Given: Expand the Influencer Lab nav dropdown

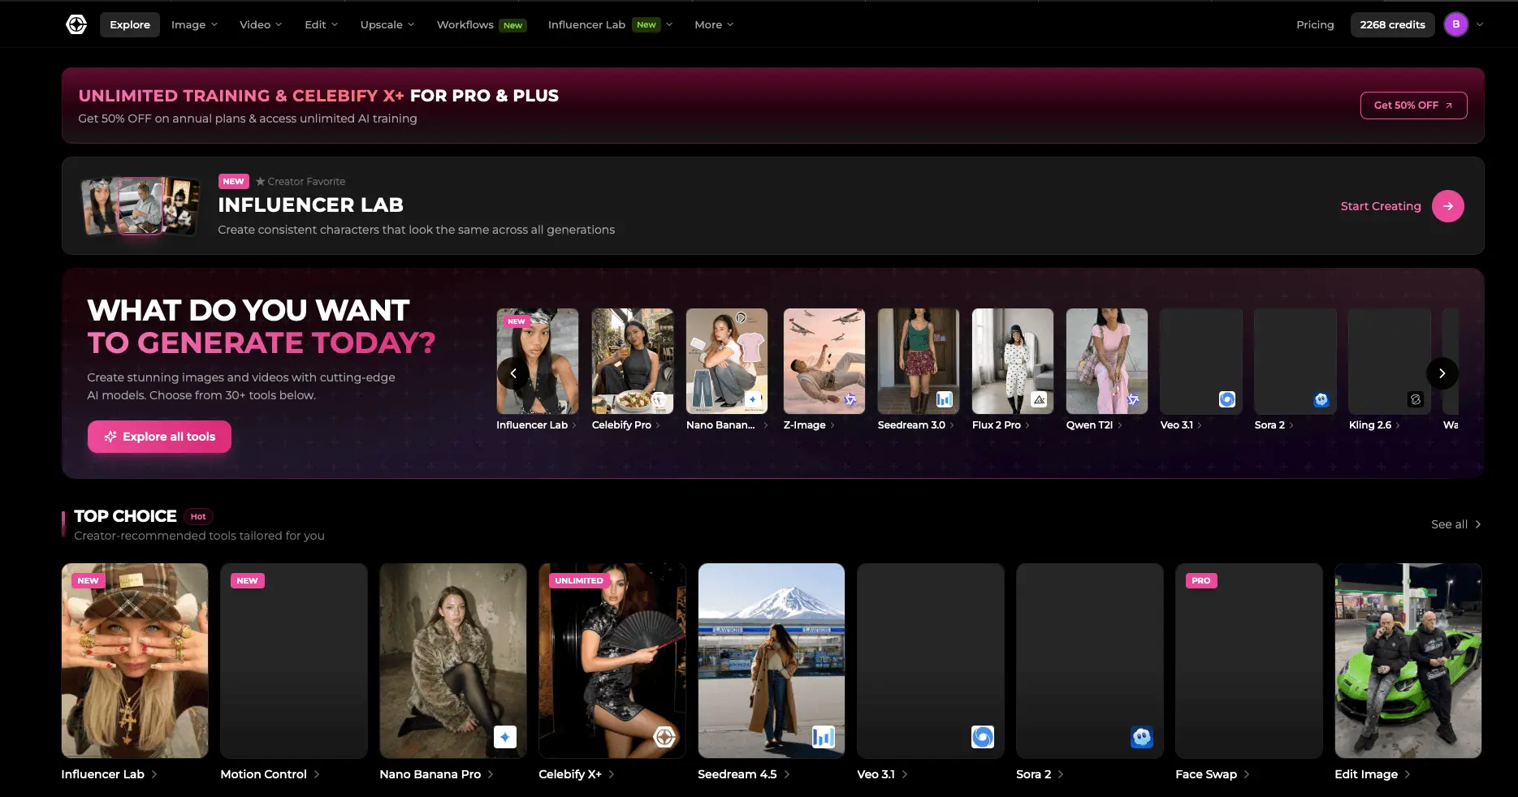Looking at the screenshot, I should (610, 24).
